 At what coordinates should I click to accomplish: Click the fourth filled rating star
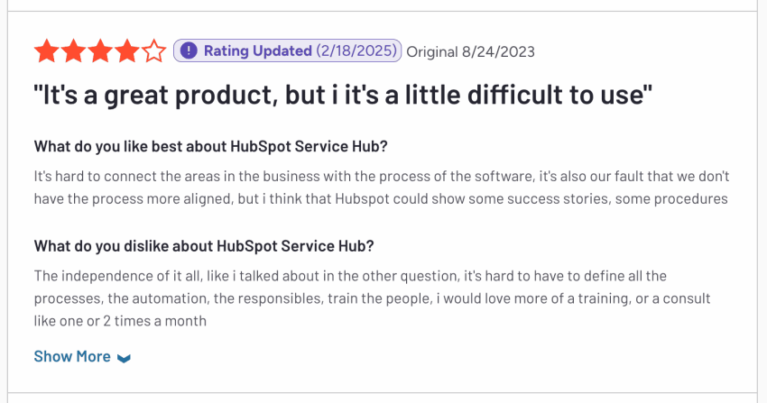pyautogui.click(x=127, y=50)
